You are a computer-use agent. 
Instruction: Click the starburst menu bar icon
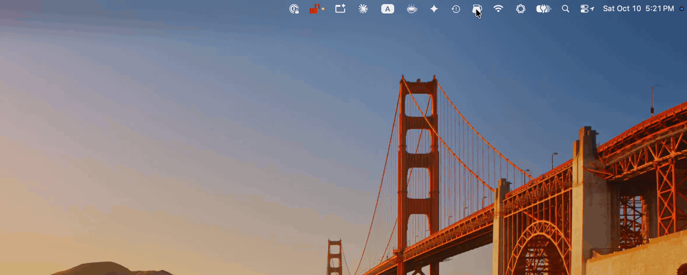pyautogui.click(x=363, y=9)
